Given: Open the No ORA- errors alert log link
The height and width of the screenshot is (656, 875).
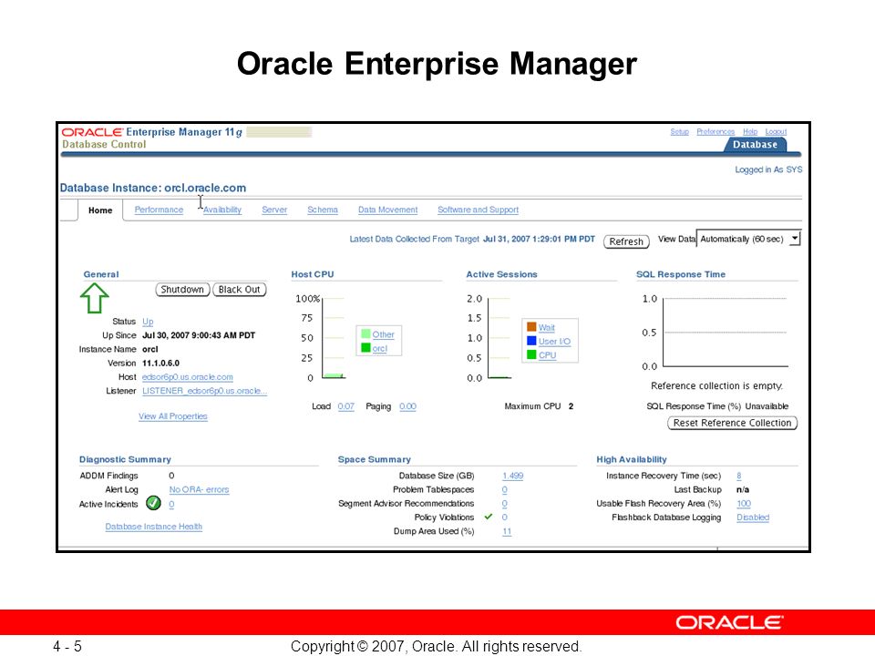Looking at the screenshot, I should point(200,489).
